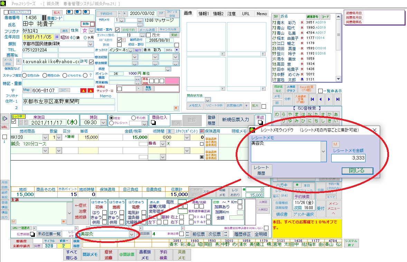Open help for スタッフ指定 question mark
Image resolution: width=407 pixels, height=262 pixels.
pos(91,75)
